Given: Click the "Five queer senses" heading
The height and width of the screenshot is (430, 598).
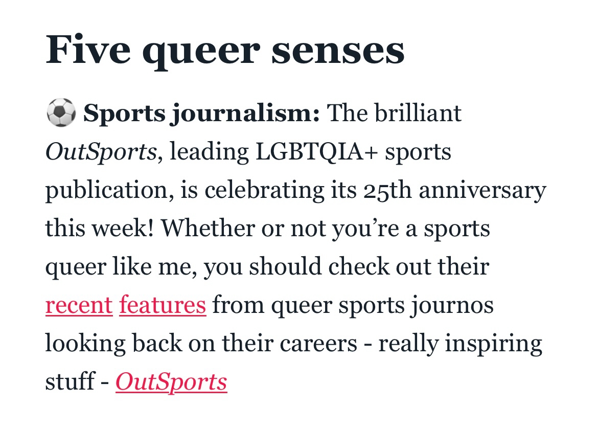Looking at the screenshot, I should pos(225,50).
